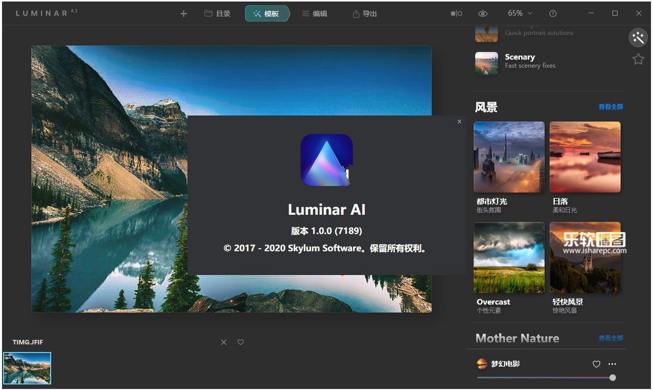This screenshot has height=390, width=653.
Task: Click the heart favorite icon below photo
Action: point(241,342)
